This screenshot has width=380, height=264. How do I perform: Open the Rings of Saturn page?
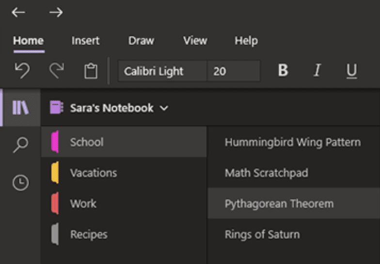point(294,234)
